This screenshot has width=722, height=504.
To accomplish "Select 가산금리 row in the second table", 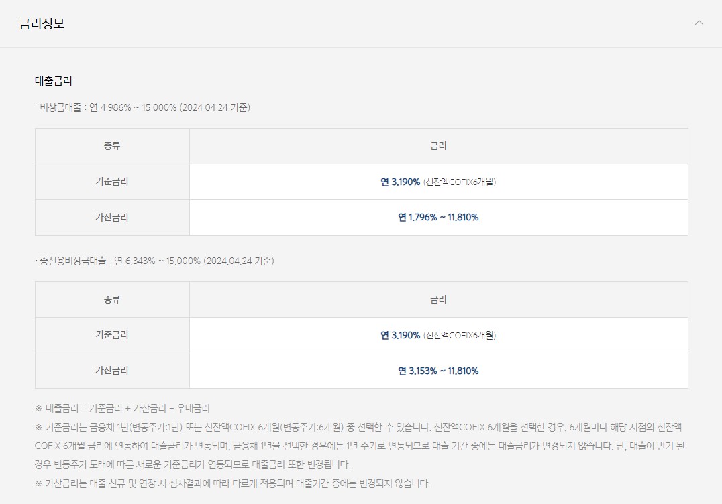I will click(112, 371).
